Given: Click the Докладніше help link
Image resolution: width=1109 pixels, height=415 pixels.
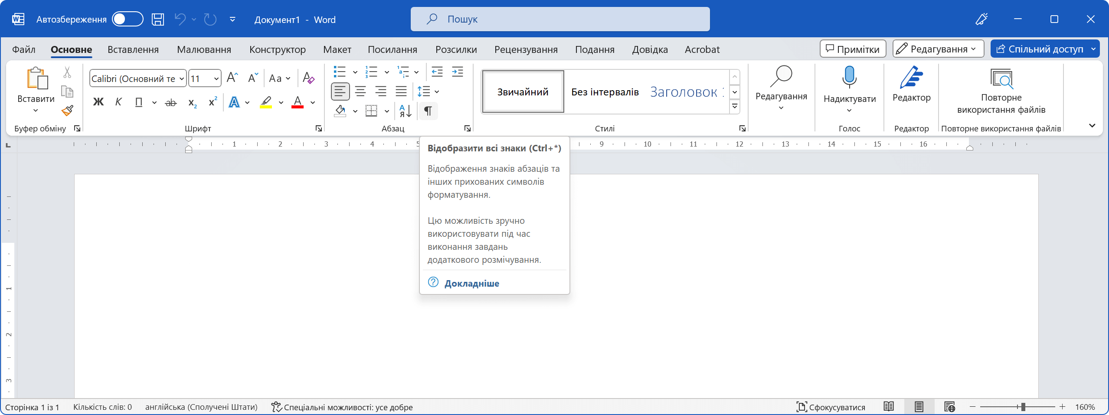Looking at the screenshot, I should pyautogui.click(x=472, y=283).
